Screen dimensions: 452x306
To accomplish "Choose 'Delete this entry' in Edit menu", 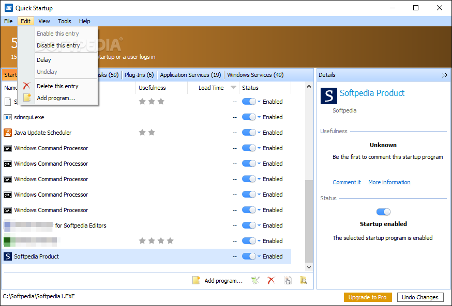I will [57, 86].
